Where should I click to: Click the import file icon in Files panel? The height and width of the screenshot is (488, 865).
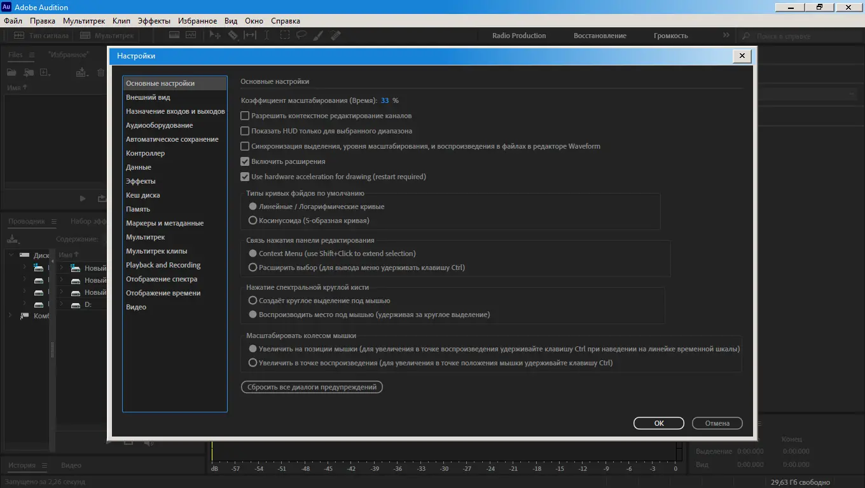coord(29,72)
